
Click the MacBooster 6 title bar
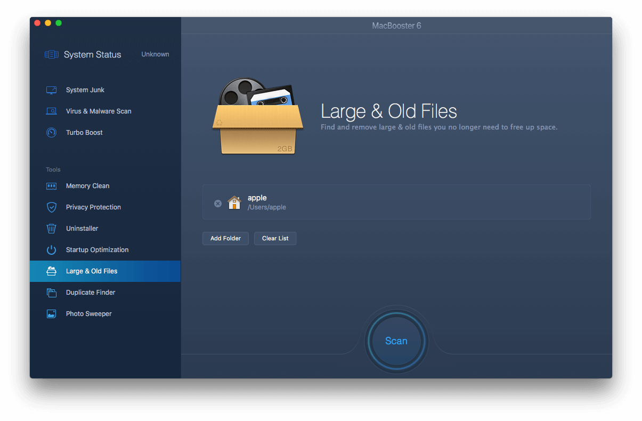tap(396, 25)
